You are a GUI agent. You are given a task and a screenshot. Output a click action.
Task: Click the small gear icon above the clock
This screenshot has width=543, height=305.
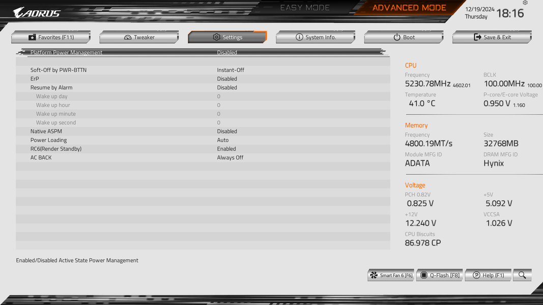click(525, 3)
